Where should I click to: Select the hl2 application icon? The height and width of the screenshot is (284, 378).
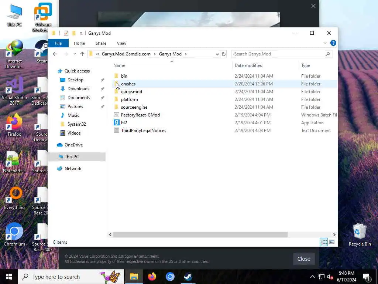[x=116, y=123]
